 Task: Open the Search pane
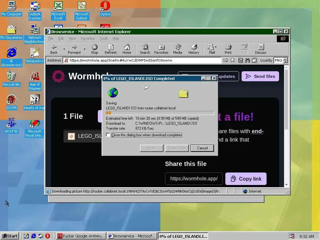tap(145, 49)
